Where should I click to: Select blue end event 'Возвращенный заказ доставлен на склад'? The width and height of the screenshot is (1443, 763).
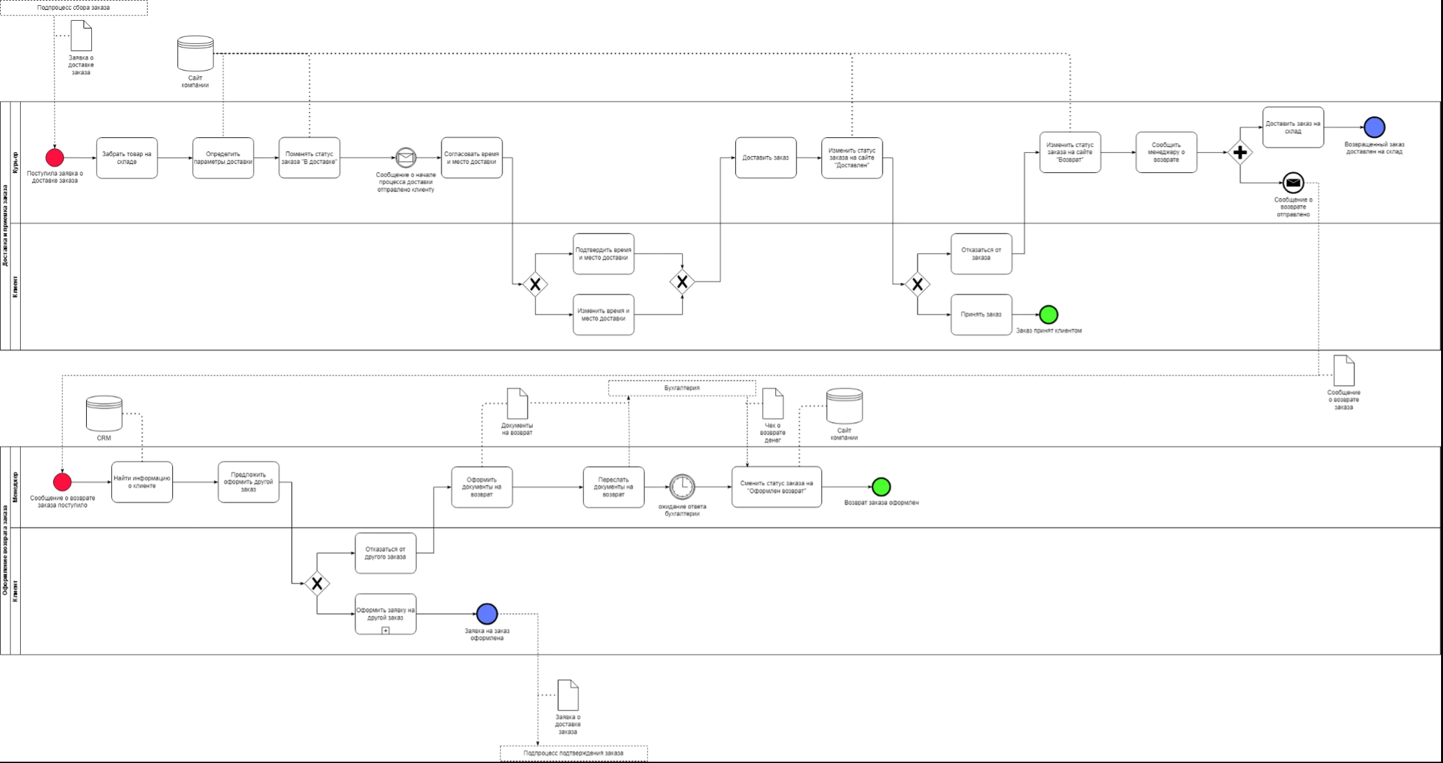click(x=1374, y=127)
